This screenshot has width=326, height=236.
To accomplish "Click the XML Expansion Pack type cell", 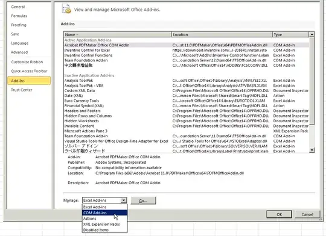I will point(290,131).
